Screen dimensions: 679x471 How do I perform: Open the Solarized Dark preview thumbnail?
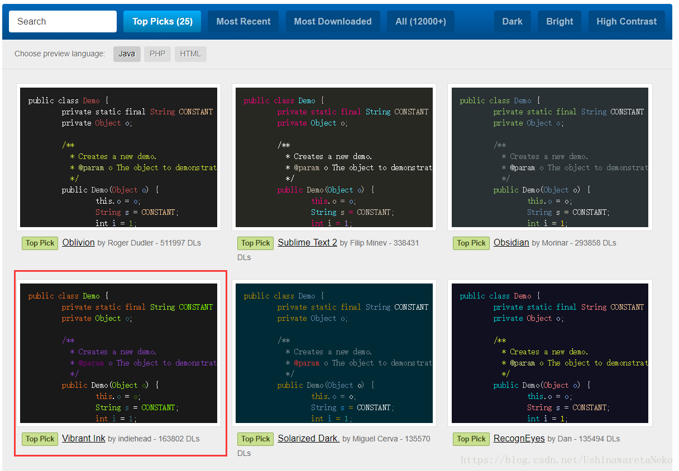tap(334, 353)
